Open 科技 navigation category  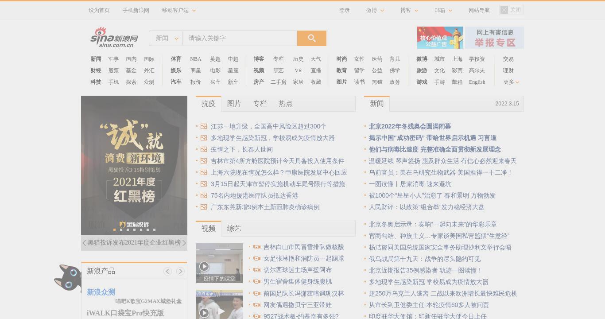[96, 82]
